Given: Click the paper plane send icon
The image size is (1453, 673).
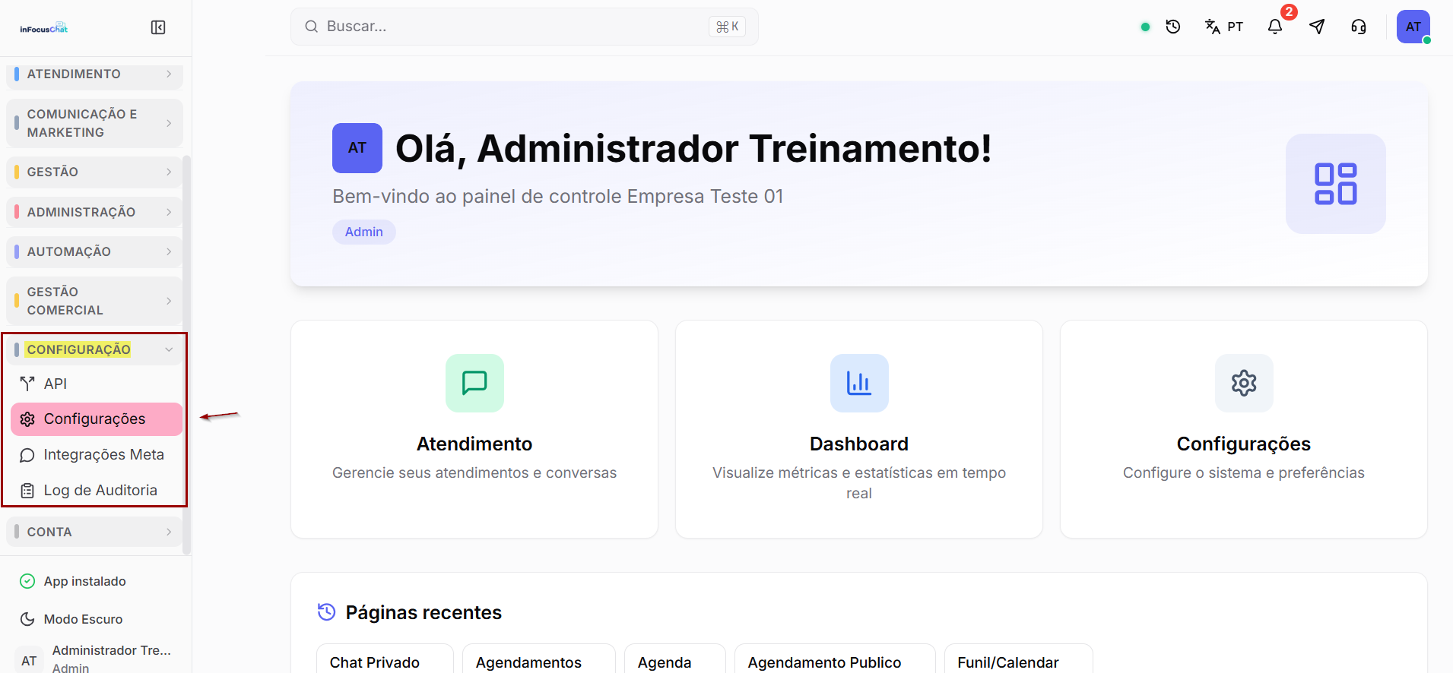Looking at the screenshot, I should pyautogui.click(x=1317, y=27).
